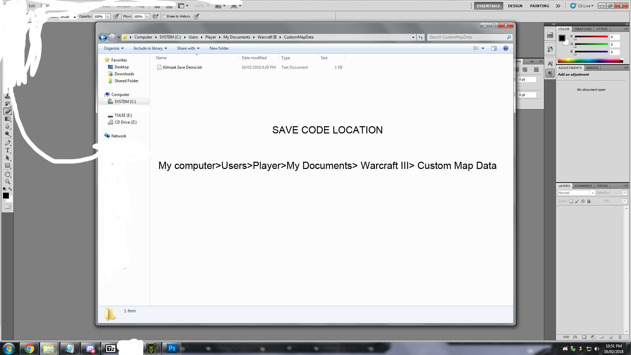Toggle lock all padlock icon

pyautogui.click(x=589, y=201)
